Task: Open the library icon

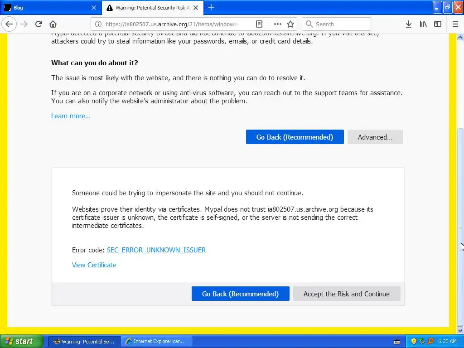Action: point(423,24)
